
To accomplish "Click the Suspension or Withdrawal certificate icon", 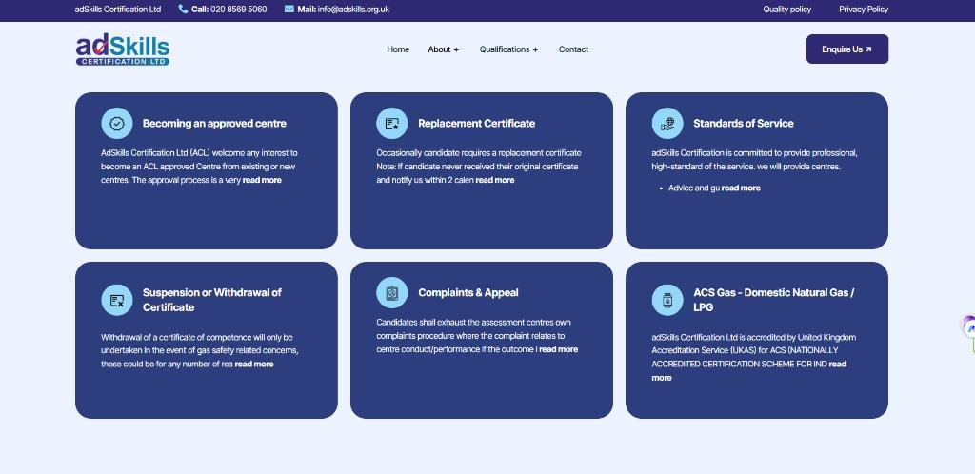I will (117, 300).
